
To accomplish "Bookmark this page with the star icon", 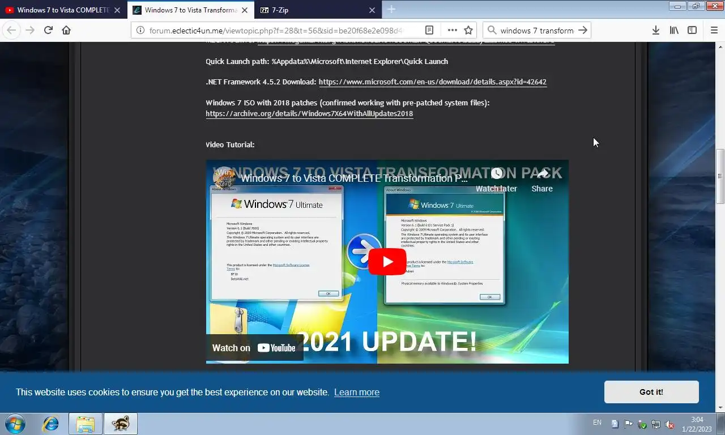I will pos(468,30).
